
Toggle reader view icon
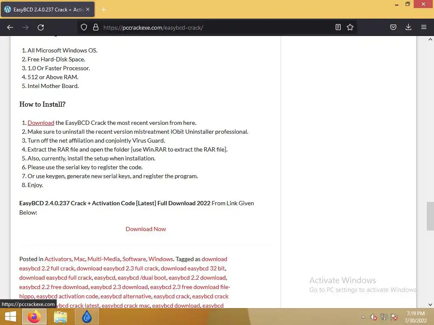pyautogui.click(x=338, y=27)
